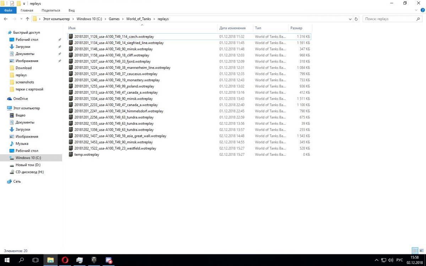Sort by the Размер column header
Image resolution: width=426 pixels, height=266 pixels.
tap(300, 28)
